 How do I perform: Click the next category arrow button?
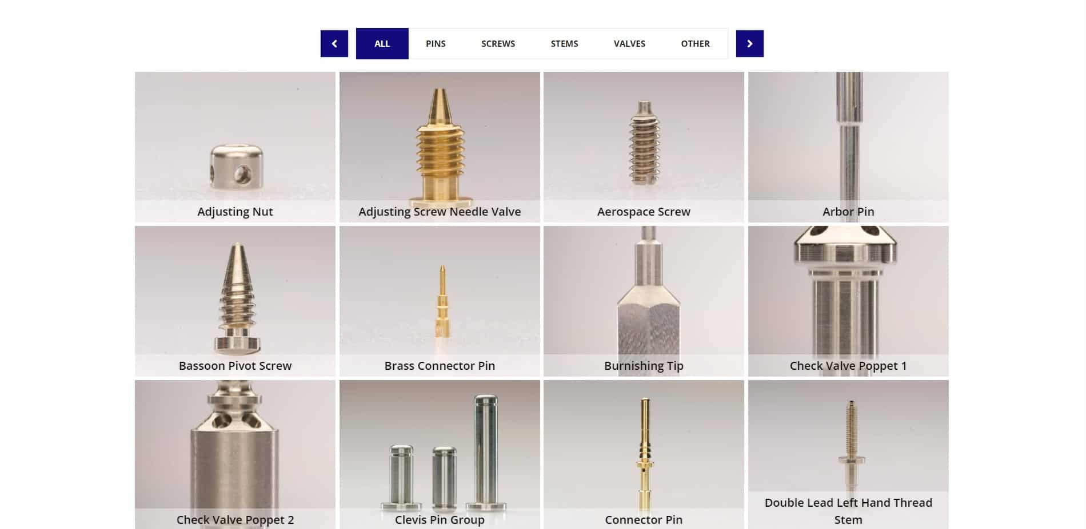click(749, 44)
